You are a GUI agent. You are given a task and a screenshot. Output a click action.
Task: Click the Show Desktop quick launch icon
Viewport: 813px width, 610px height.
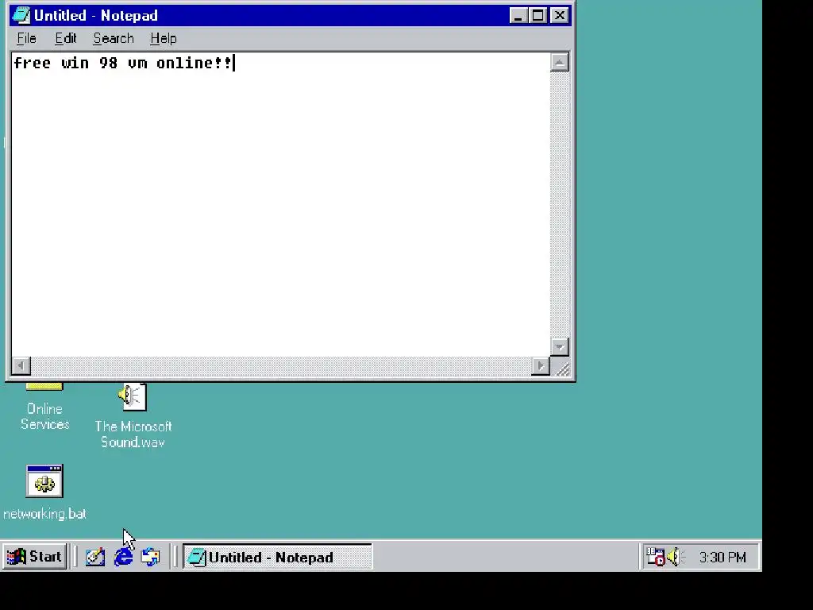pyautogui.click(x=95, y=557)
